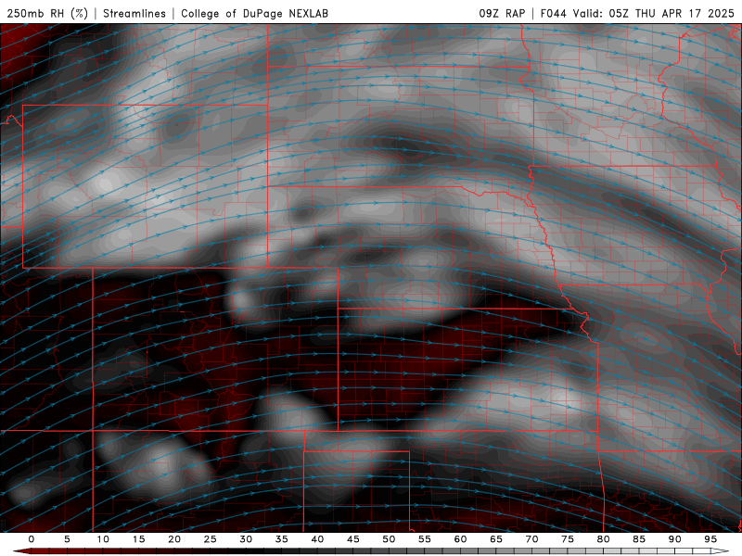The image size is (742, 556).
Task: Click the 20 label on the color scale
Action: click(174, 539)
